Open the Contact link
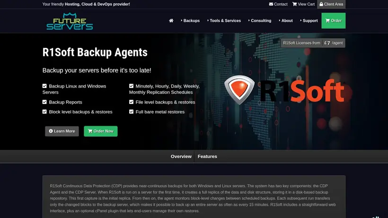The image size is (388, 218). point(278,4)
